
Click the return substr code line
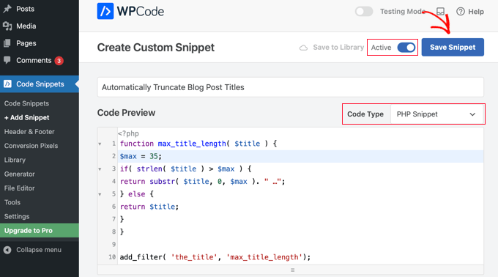point(202,182)
